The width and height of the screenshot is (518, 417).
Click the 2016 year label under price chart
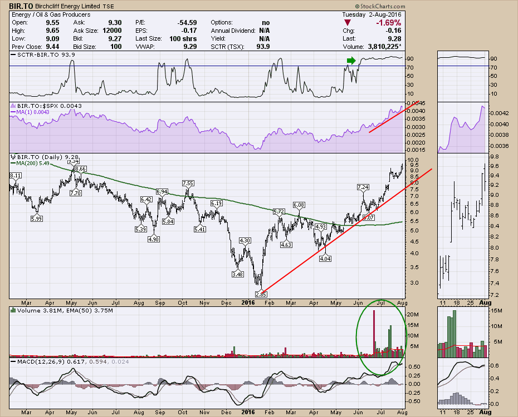pos(248,302)
